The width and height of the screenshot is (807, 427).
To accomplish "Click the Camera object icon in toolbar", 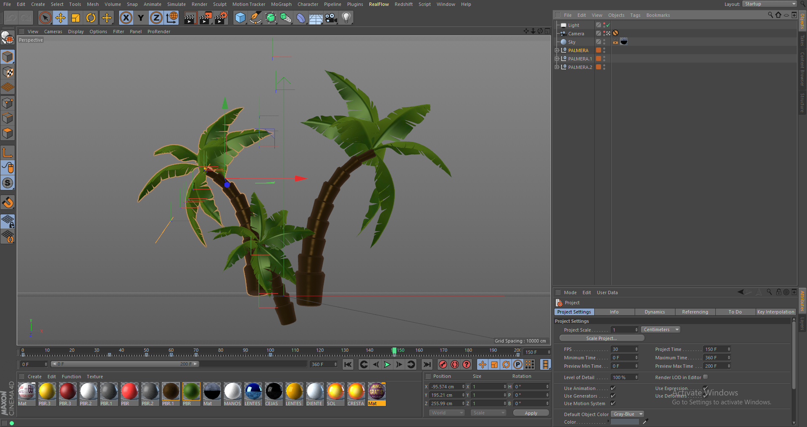I will click(x=331, y=18).
